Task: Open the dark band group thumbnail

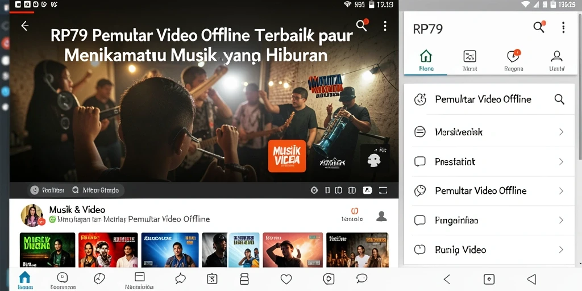Action: coord(357,250)
